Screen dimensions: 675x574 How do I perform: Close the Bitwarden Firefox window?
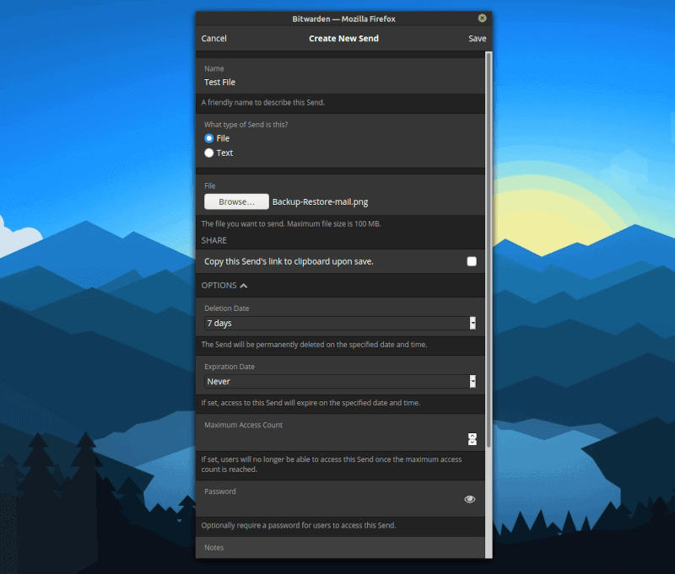482,18
